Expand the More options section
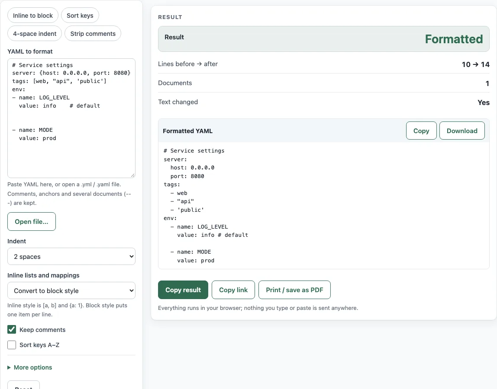This screenshot has width=497, height=389. [30, 367]
